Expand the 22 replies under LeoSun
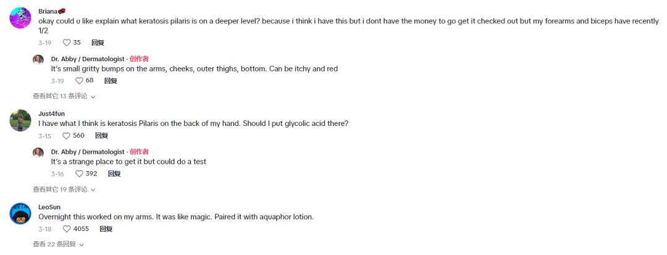The width and height of the screenshot is (667, 255). pyautogui.click(x=57, y=245)
